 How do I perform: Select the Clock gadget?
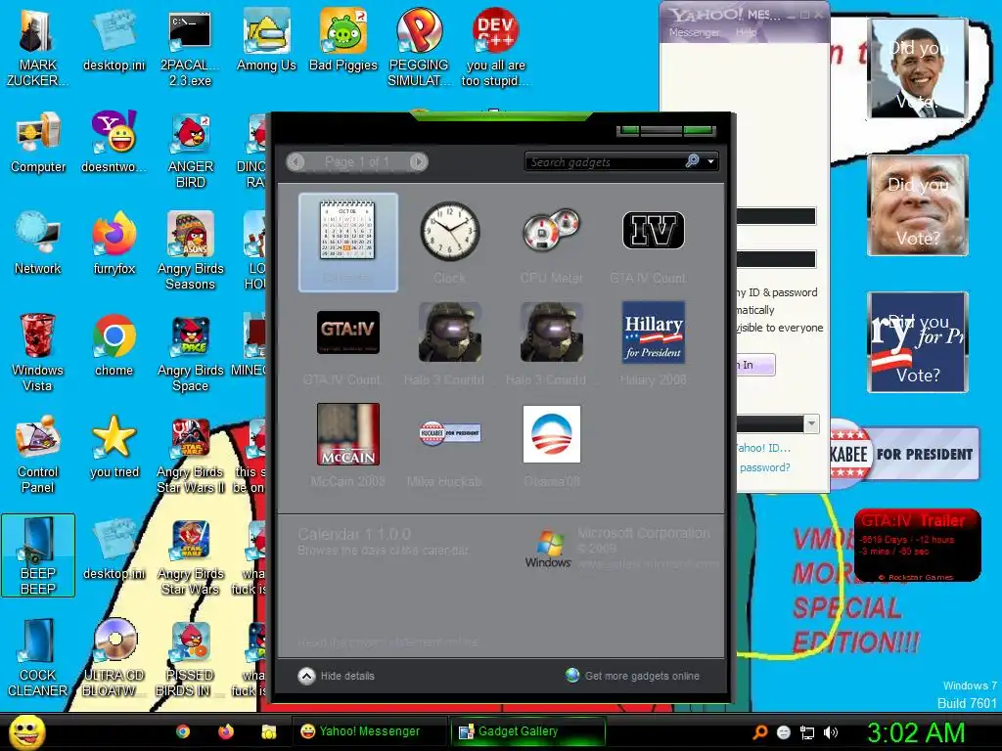pyautogui.click(x=449, y=243)
